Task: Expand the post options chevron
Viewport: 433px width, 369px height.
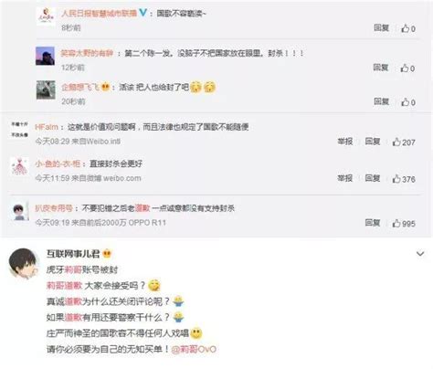Action: point(420,254)
